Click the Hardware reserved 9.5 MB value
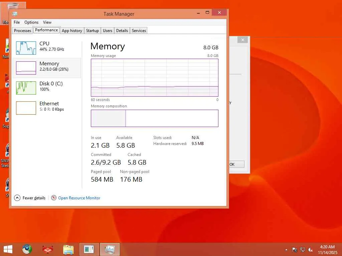This screenshot has height=256, width=342. [x=198, y=143]
